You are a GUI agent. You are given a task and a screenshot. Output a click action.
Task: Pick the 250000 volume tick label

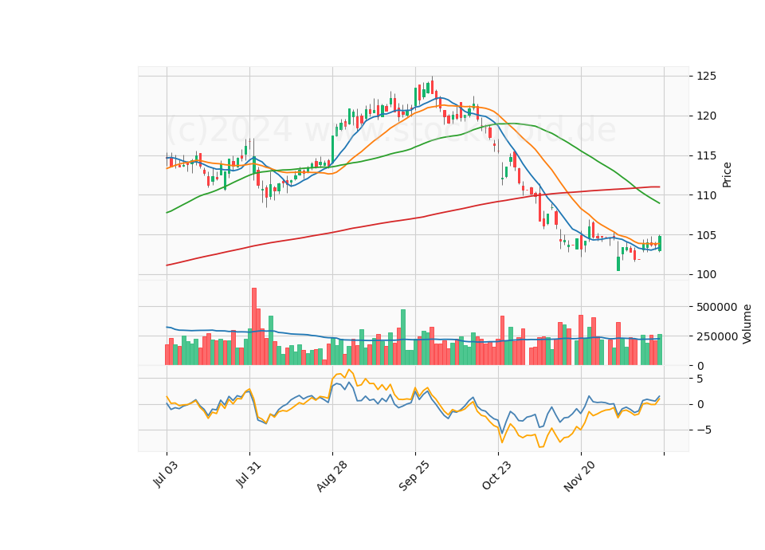(716, 336)
